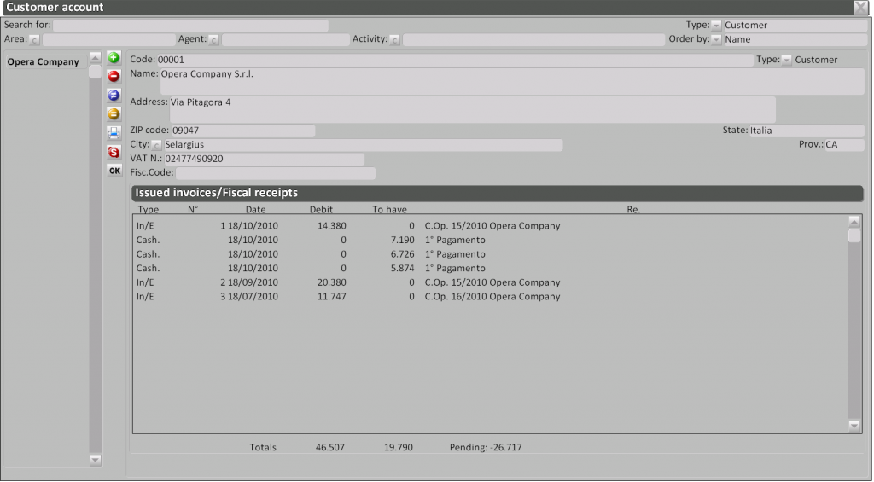Expand the top Type dropdown
The width and height of the screenshot is (874, 482).
716,26
